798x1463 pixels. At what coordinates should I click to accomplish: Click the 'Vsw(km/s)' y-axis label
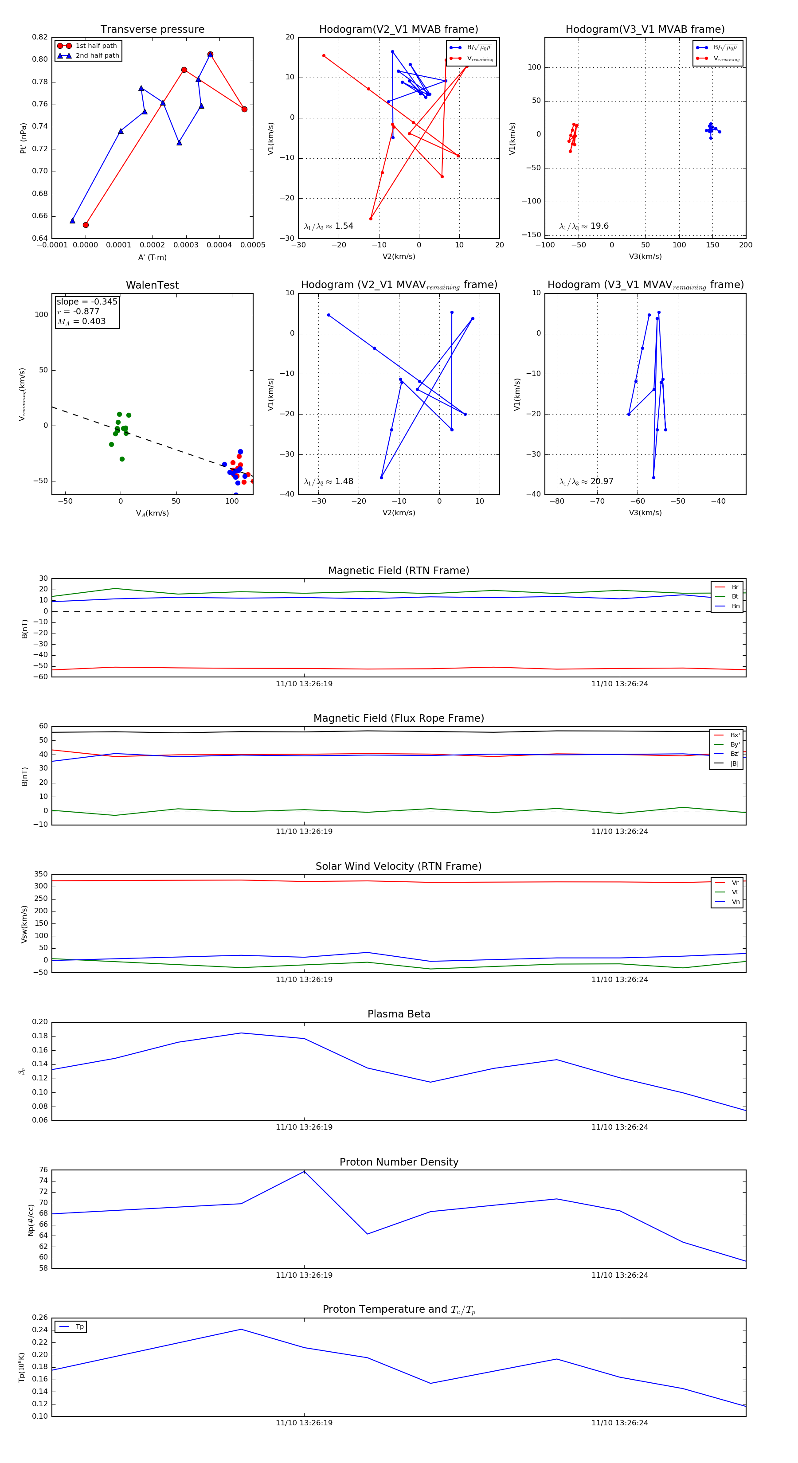(24, 924)
